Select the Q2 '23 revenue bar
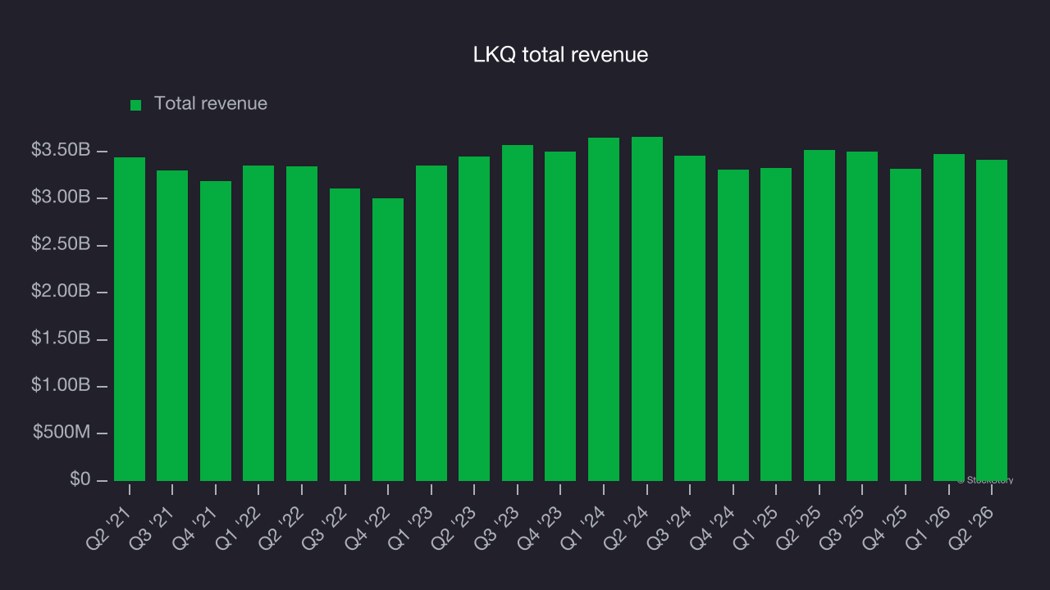The height and width of the screenshot is (590, 1050). (474, 319)
